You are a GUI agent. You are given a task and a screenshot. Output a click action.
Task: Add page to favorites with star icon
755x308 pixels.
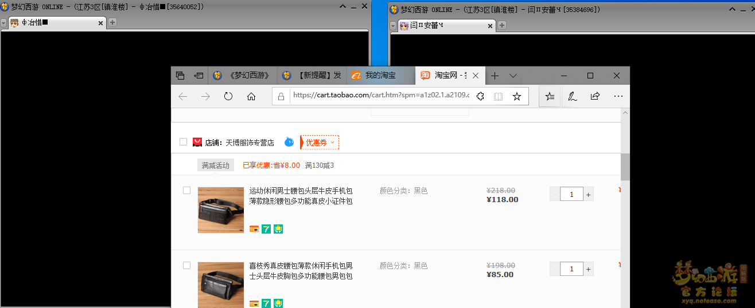point(517,97)
